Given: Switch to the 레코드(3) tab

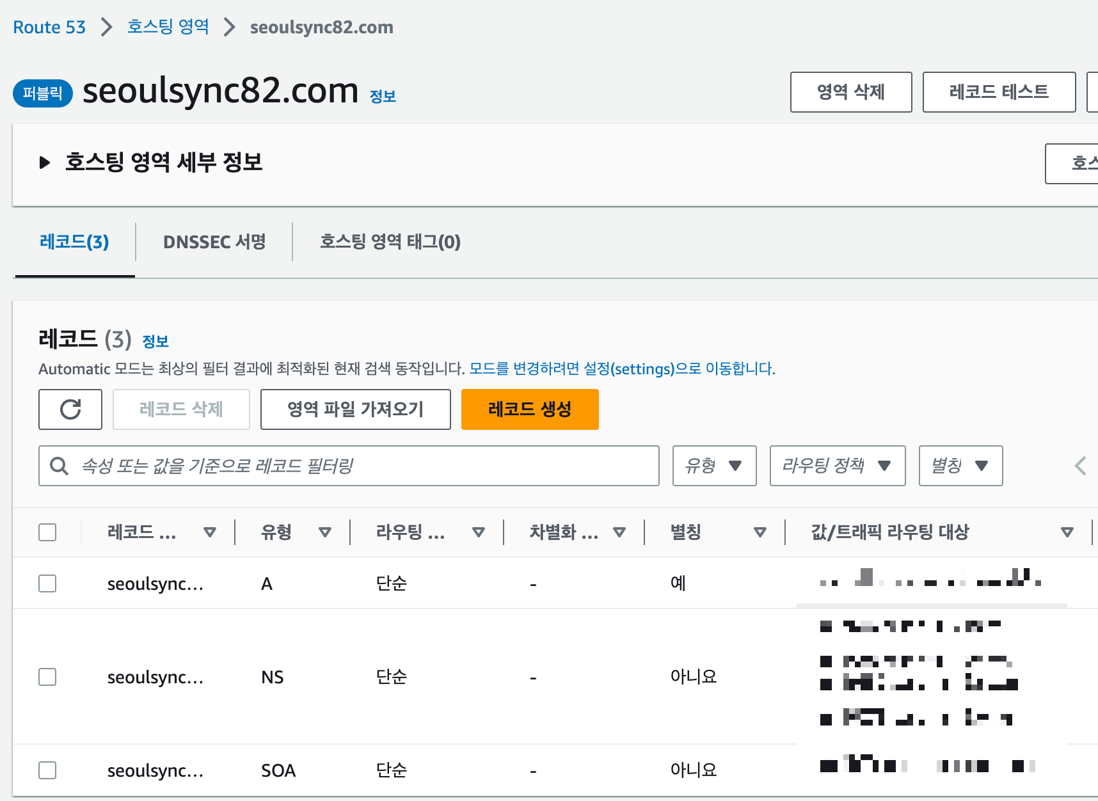Looking at the screenshot, I should pyautogui.click(x=74, y=242).
